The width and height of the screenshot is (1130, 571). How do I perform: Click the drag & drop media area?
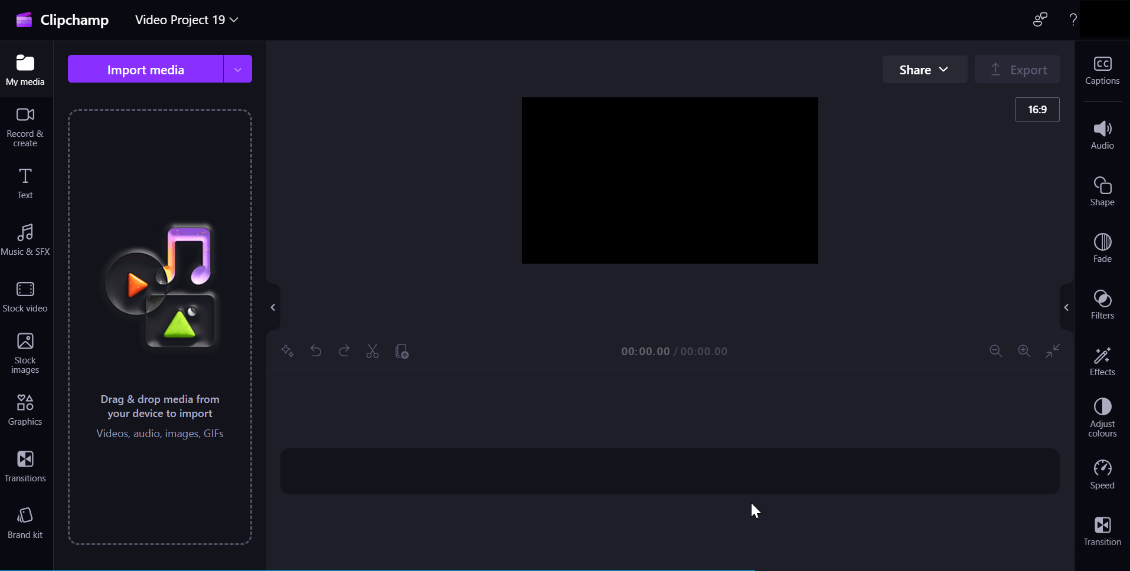pos(160,327)
